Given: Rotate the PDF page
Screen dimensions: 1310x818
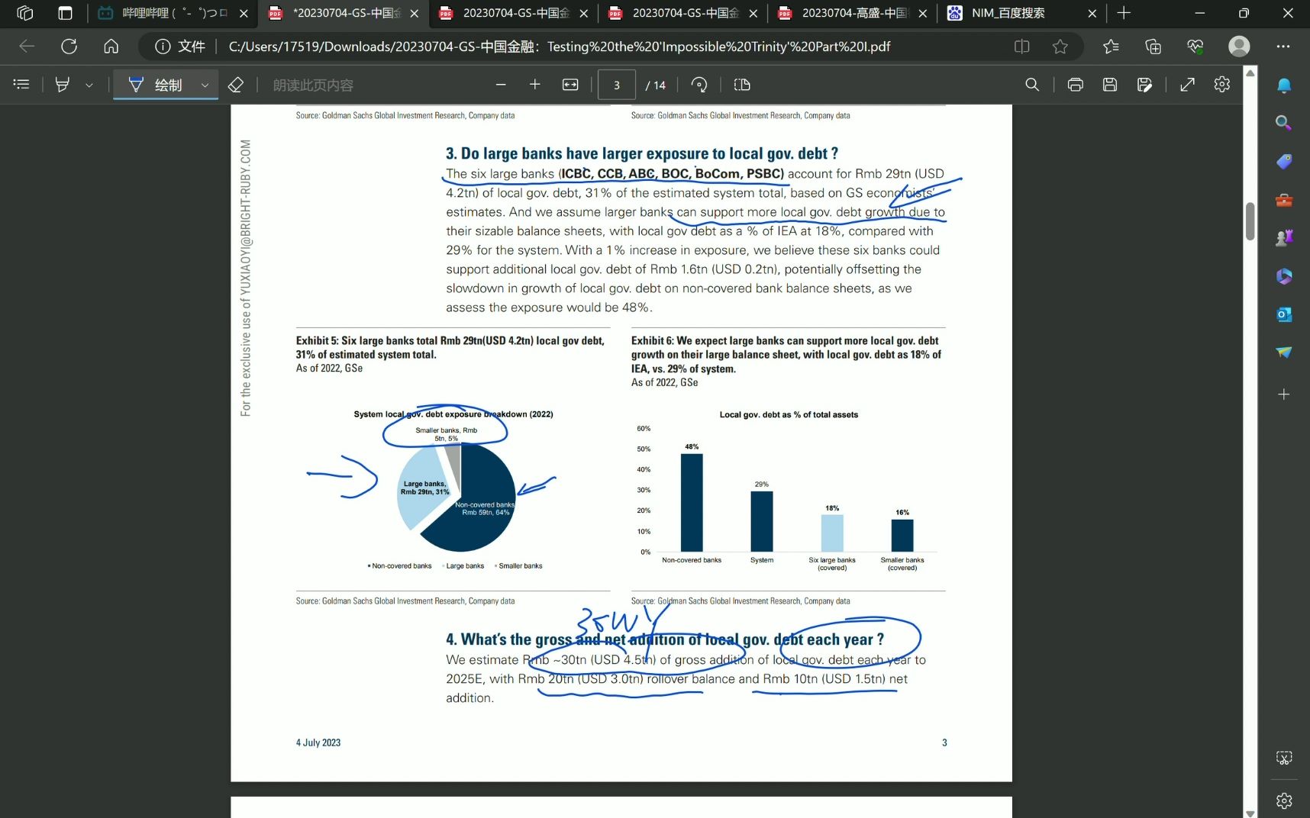Looking at the screenshot, I should pyautogui.click(x=699, y=85).
